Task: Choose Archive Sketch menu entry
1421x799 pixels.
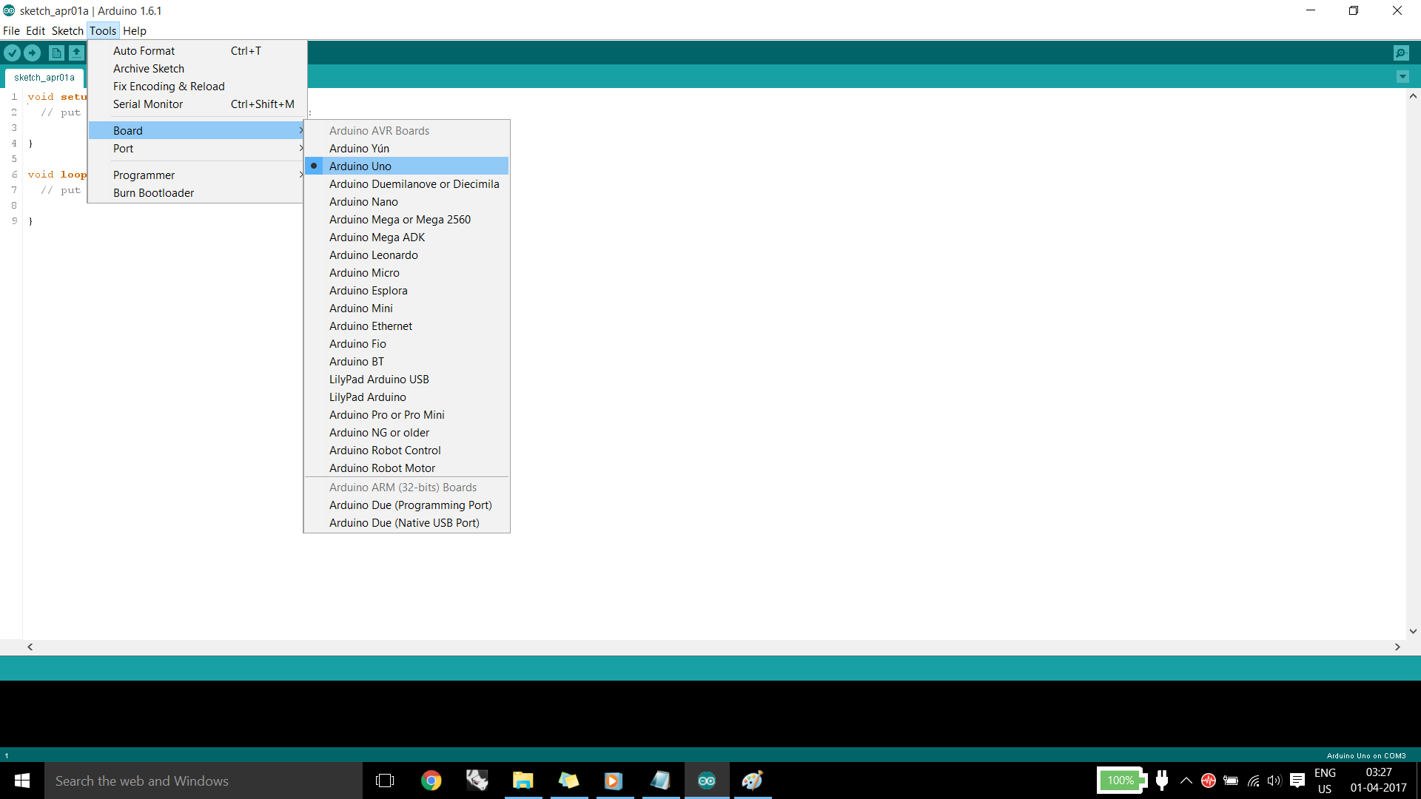Action: [x=196, y=69]
